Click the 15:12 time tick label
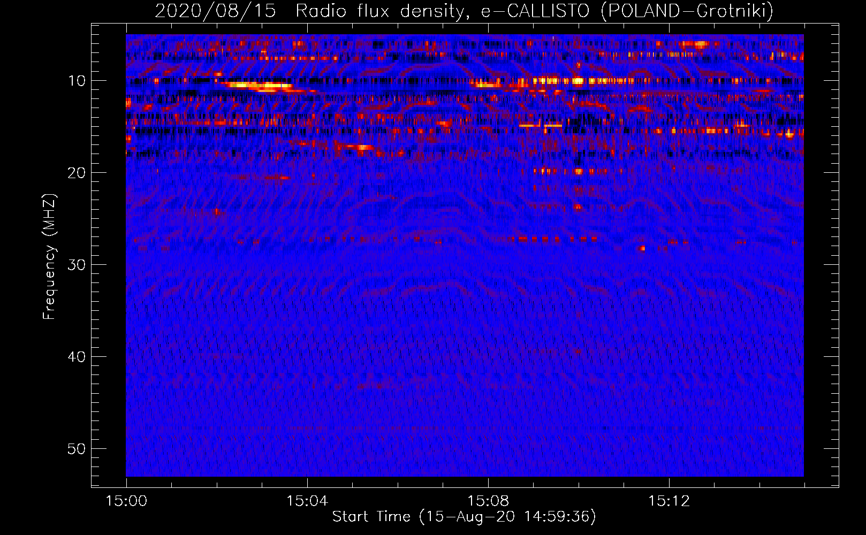866x535 pixels. pyautogui.click(x=669, y=501)
